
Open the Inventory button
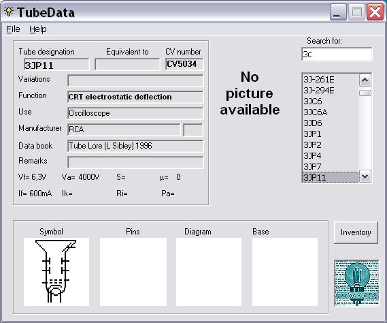point(356,232)
